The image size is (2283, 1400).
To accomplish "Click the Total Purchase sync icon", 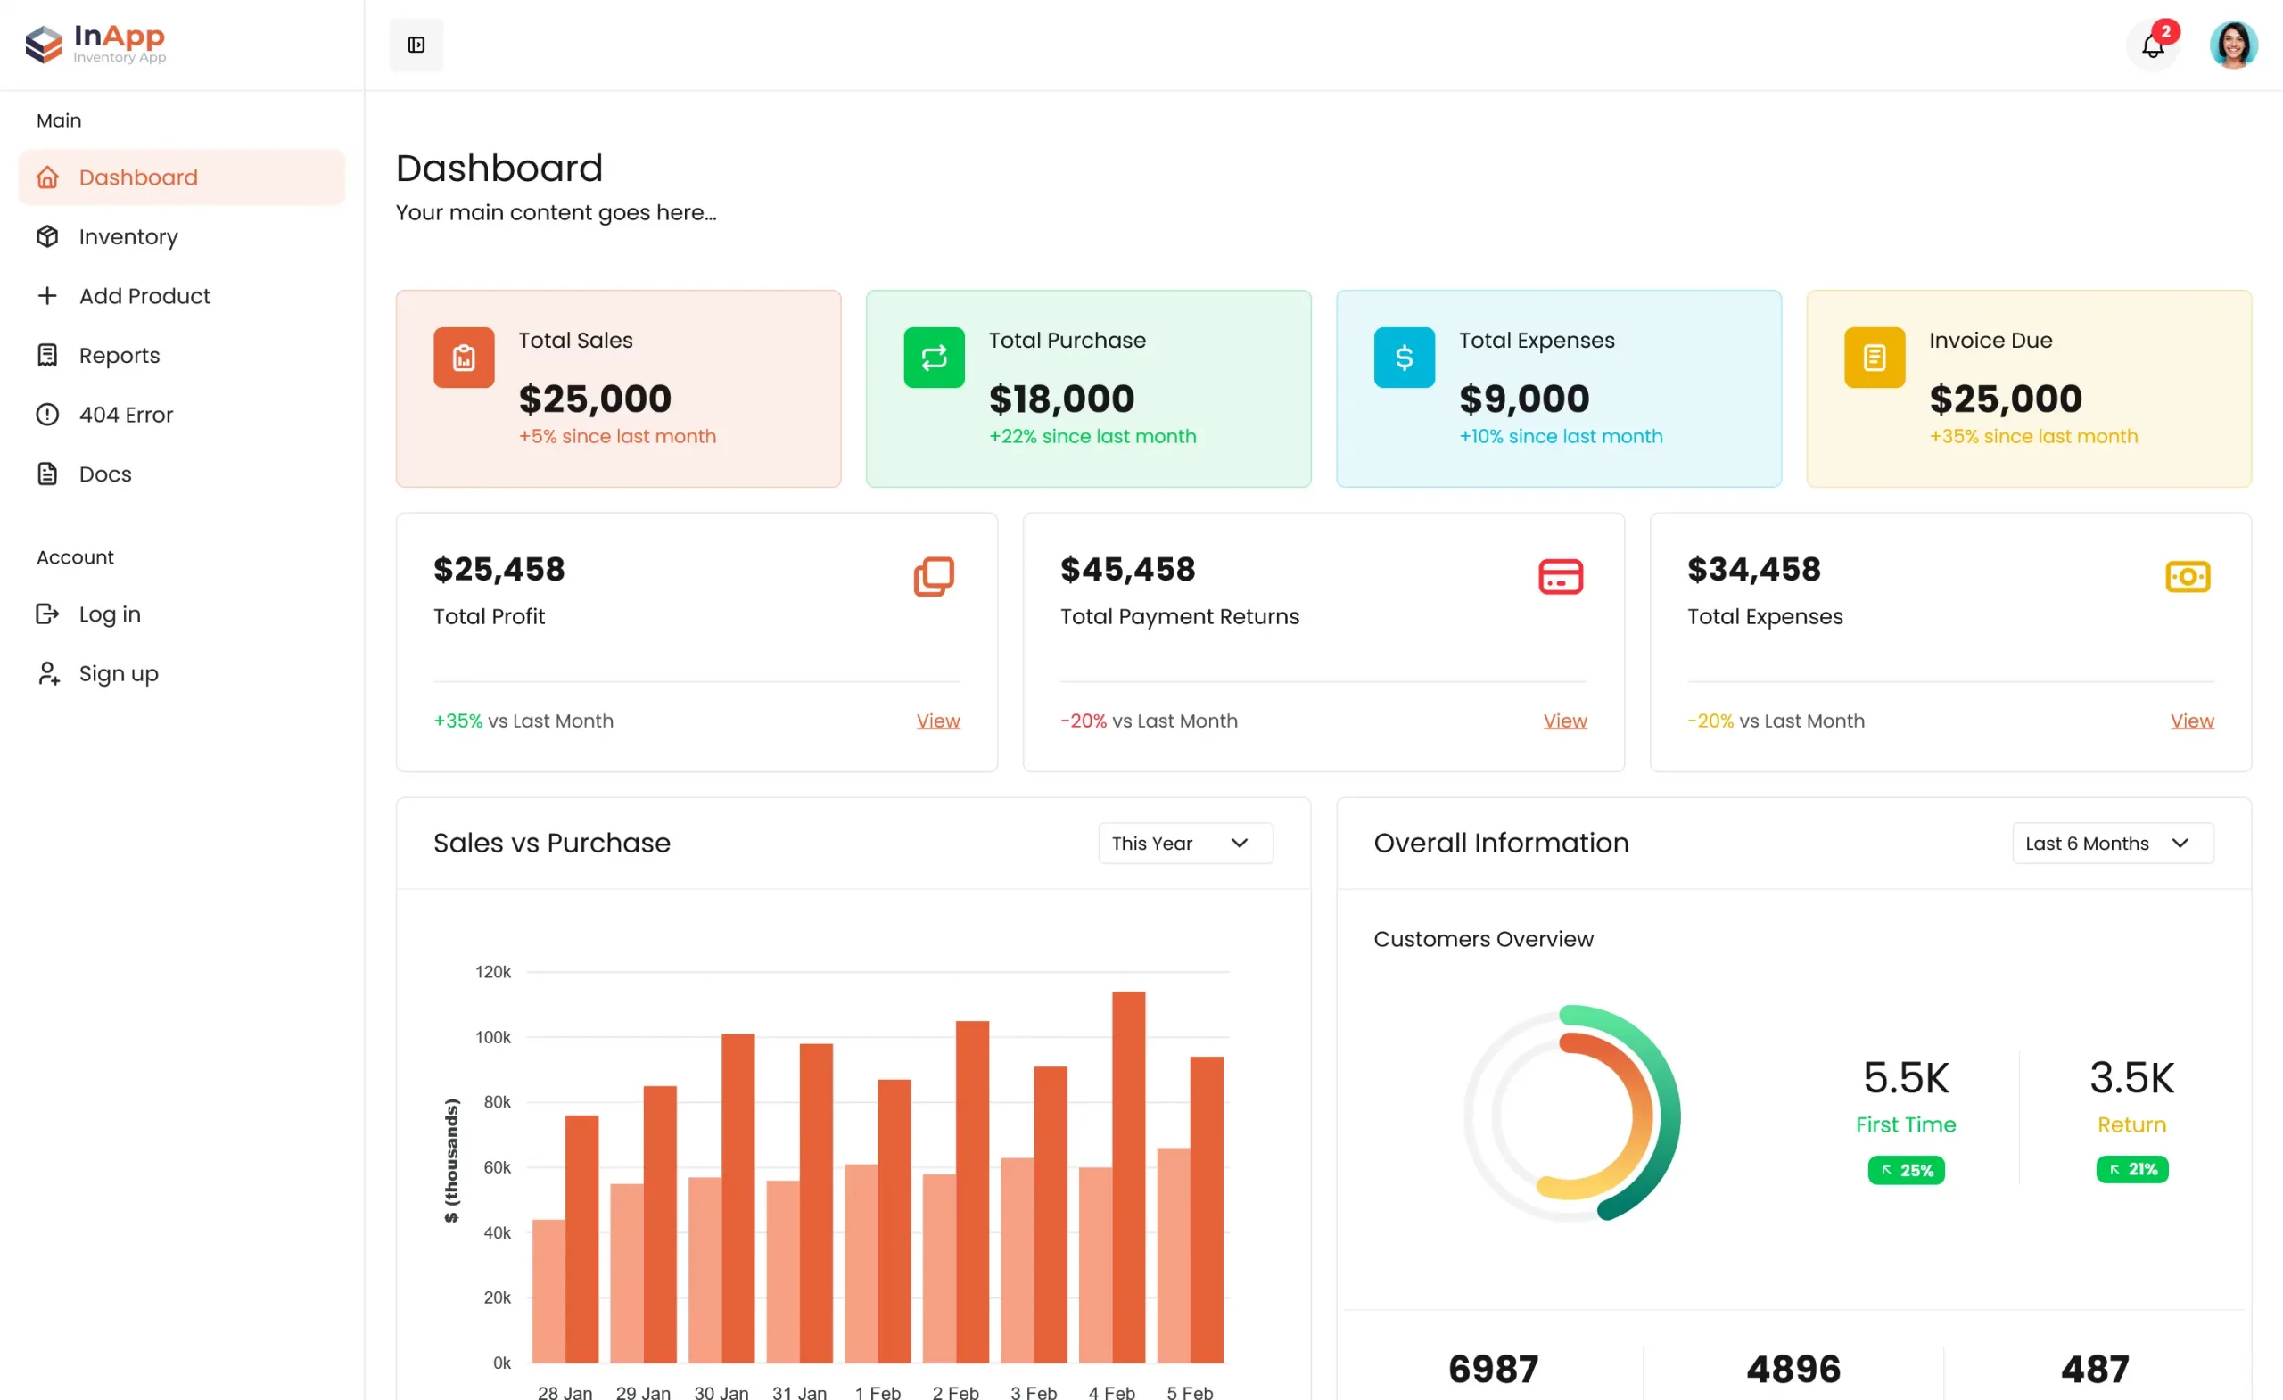I will pyautogui.click(x=934, y=357).
